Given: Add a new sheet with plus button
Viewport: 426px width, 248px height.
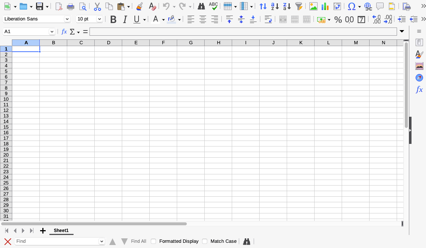Looking at the screenshot, I should [43, 231].
